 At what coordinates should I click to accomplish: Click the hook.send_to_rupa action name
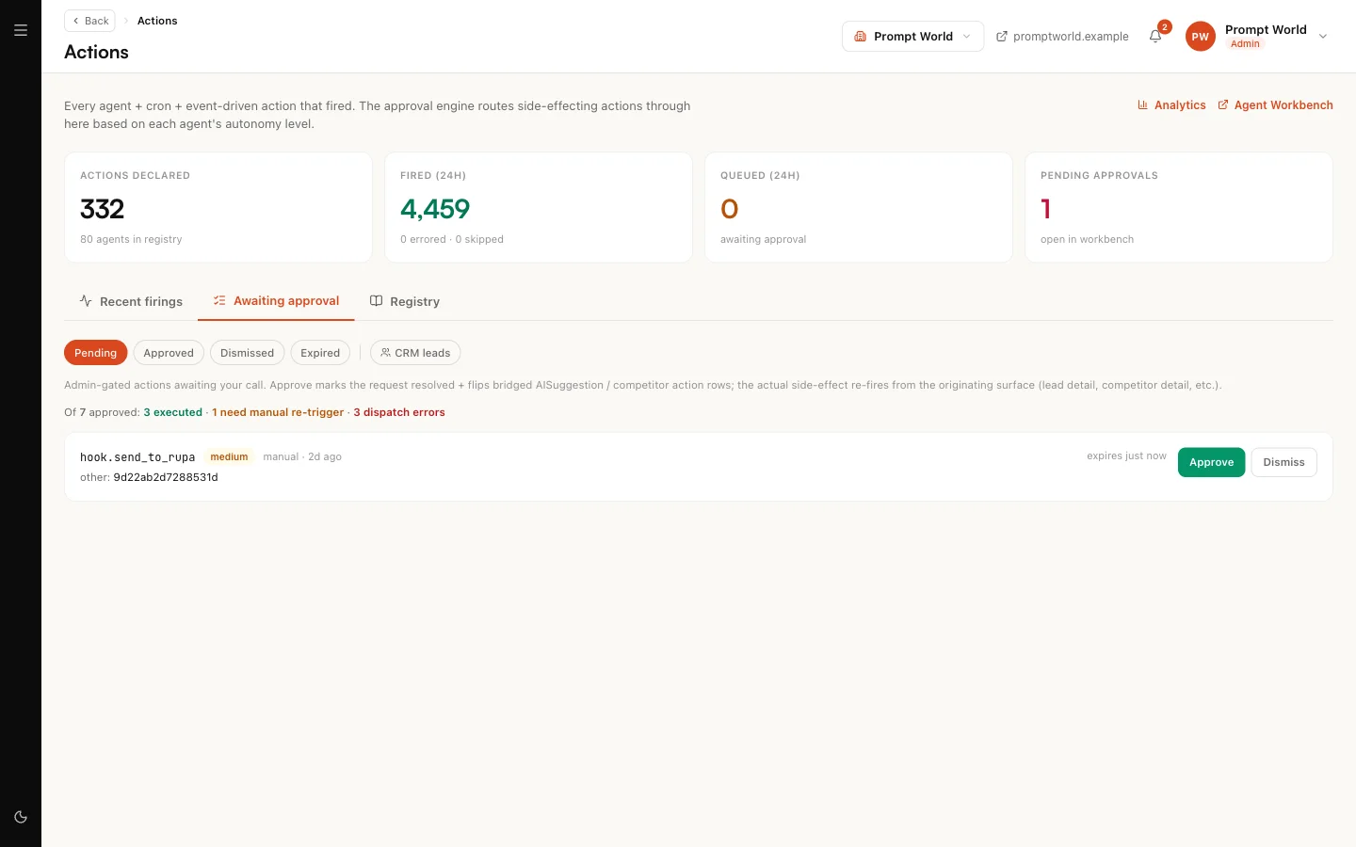[137, 457]
